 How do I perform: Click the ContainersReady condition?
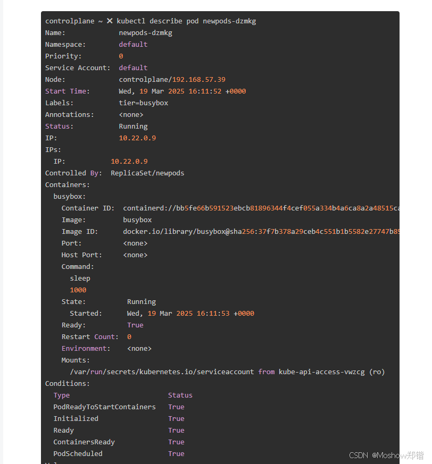point(84,442)
